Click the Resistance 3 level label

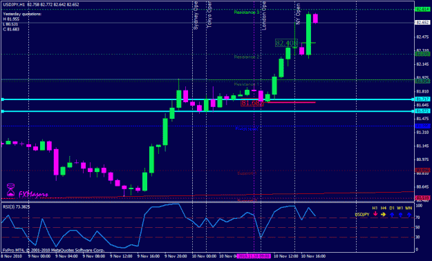247,12
